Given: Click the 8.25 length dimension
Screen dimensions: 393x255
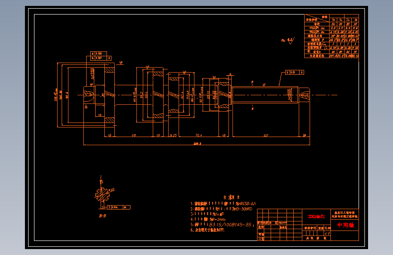Looking at the screenshot, I should [173, 135].
